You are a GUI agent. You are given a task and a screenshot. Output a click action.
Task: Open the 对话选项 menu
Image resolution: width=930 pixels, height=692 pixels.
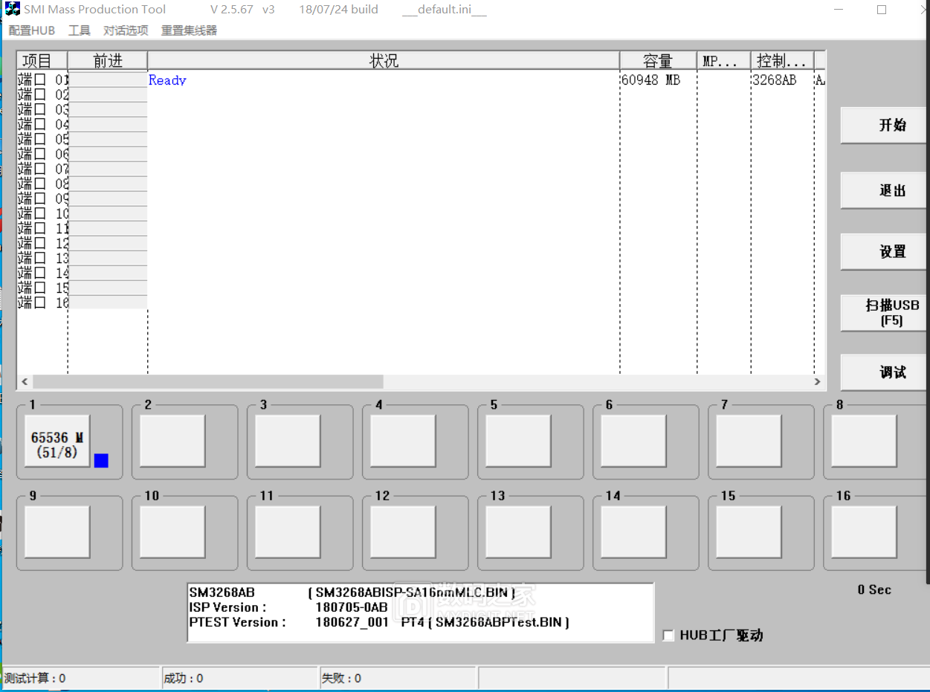click(126, 30)
